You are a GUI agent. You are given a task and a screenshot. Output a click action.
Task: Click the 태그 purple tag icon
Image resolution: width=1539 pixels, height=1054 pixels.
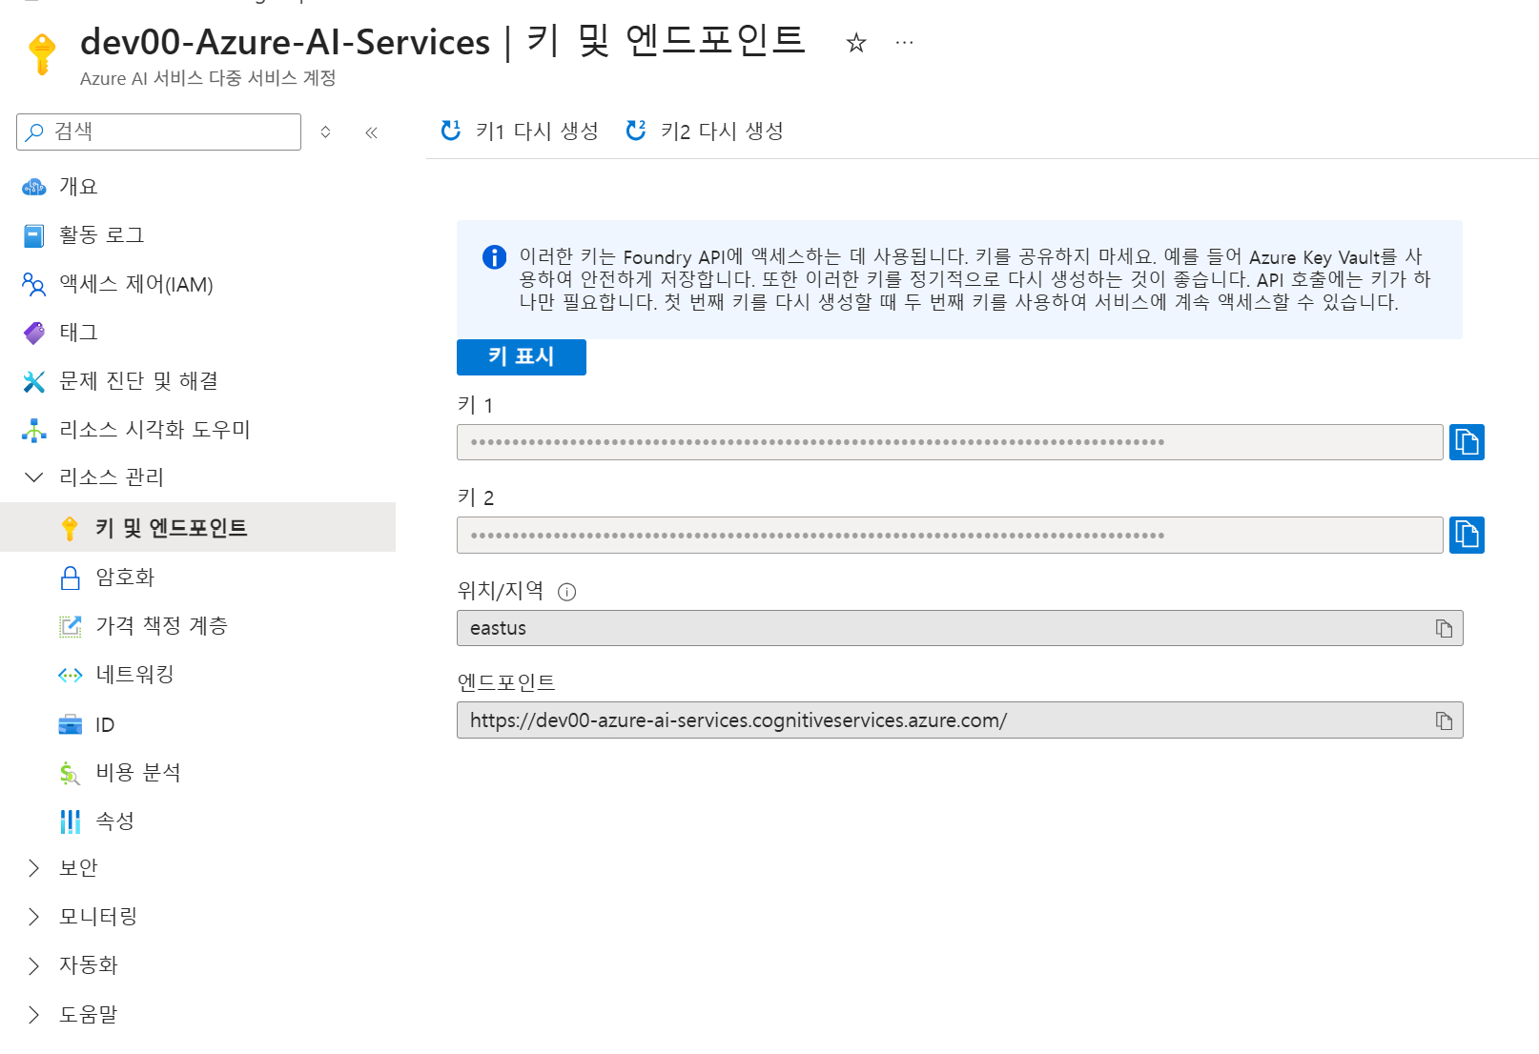coord(34,333)
